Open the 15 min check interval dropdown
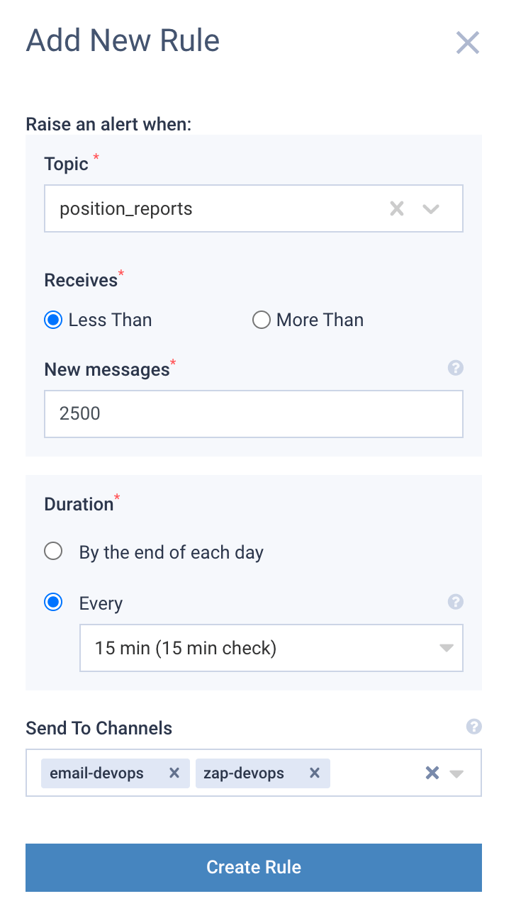Image resolution: width=516 pixels, height=923 pixels. pyautogui.click(x=271, y=648)
